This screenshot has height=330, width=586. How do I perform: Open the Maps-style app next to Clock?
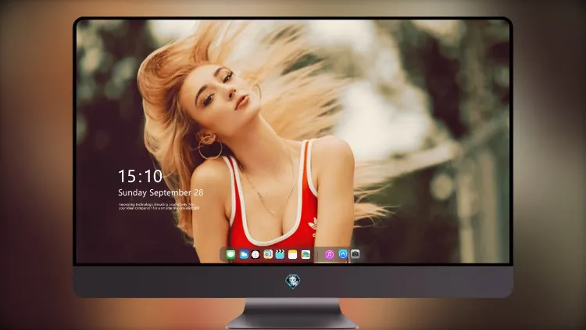point(267,254)
